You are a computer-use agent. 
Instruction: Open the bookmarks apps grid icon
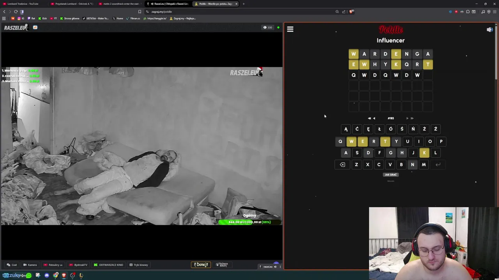tap(4, 18)
